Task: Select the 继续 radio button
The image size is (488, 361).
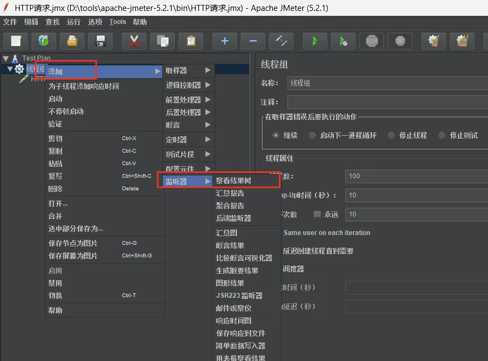Action: 276,135
